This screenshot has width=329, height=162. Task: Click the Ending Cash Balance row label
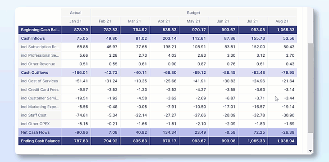[40, 141]
